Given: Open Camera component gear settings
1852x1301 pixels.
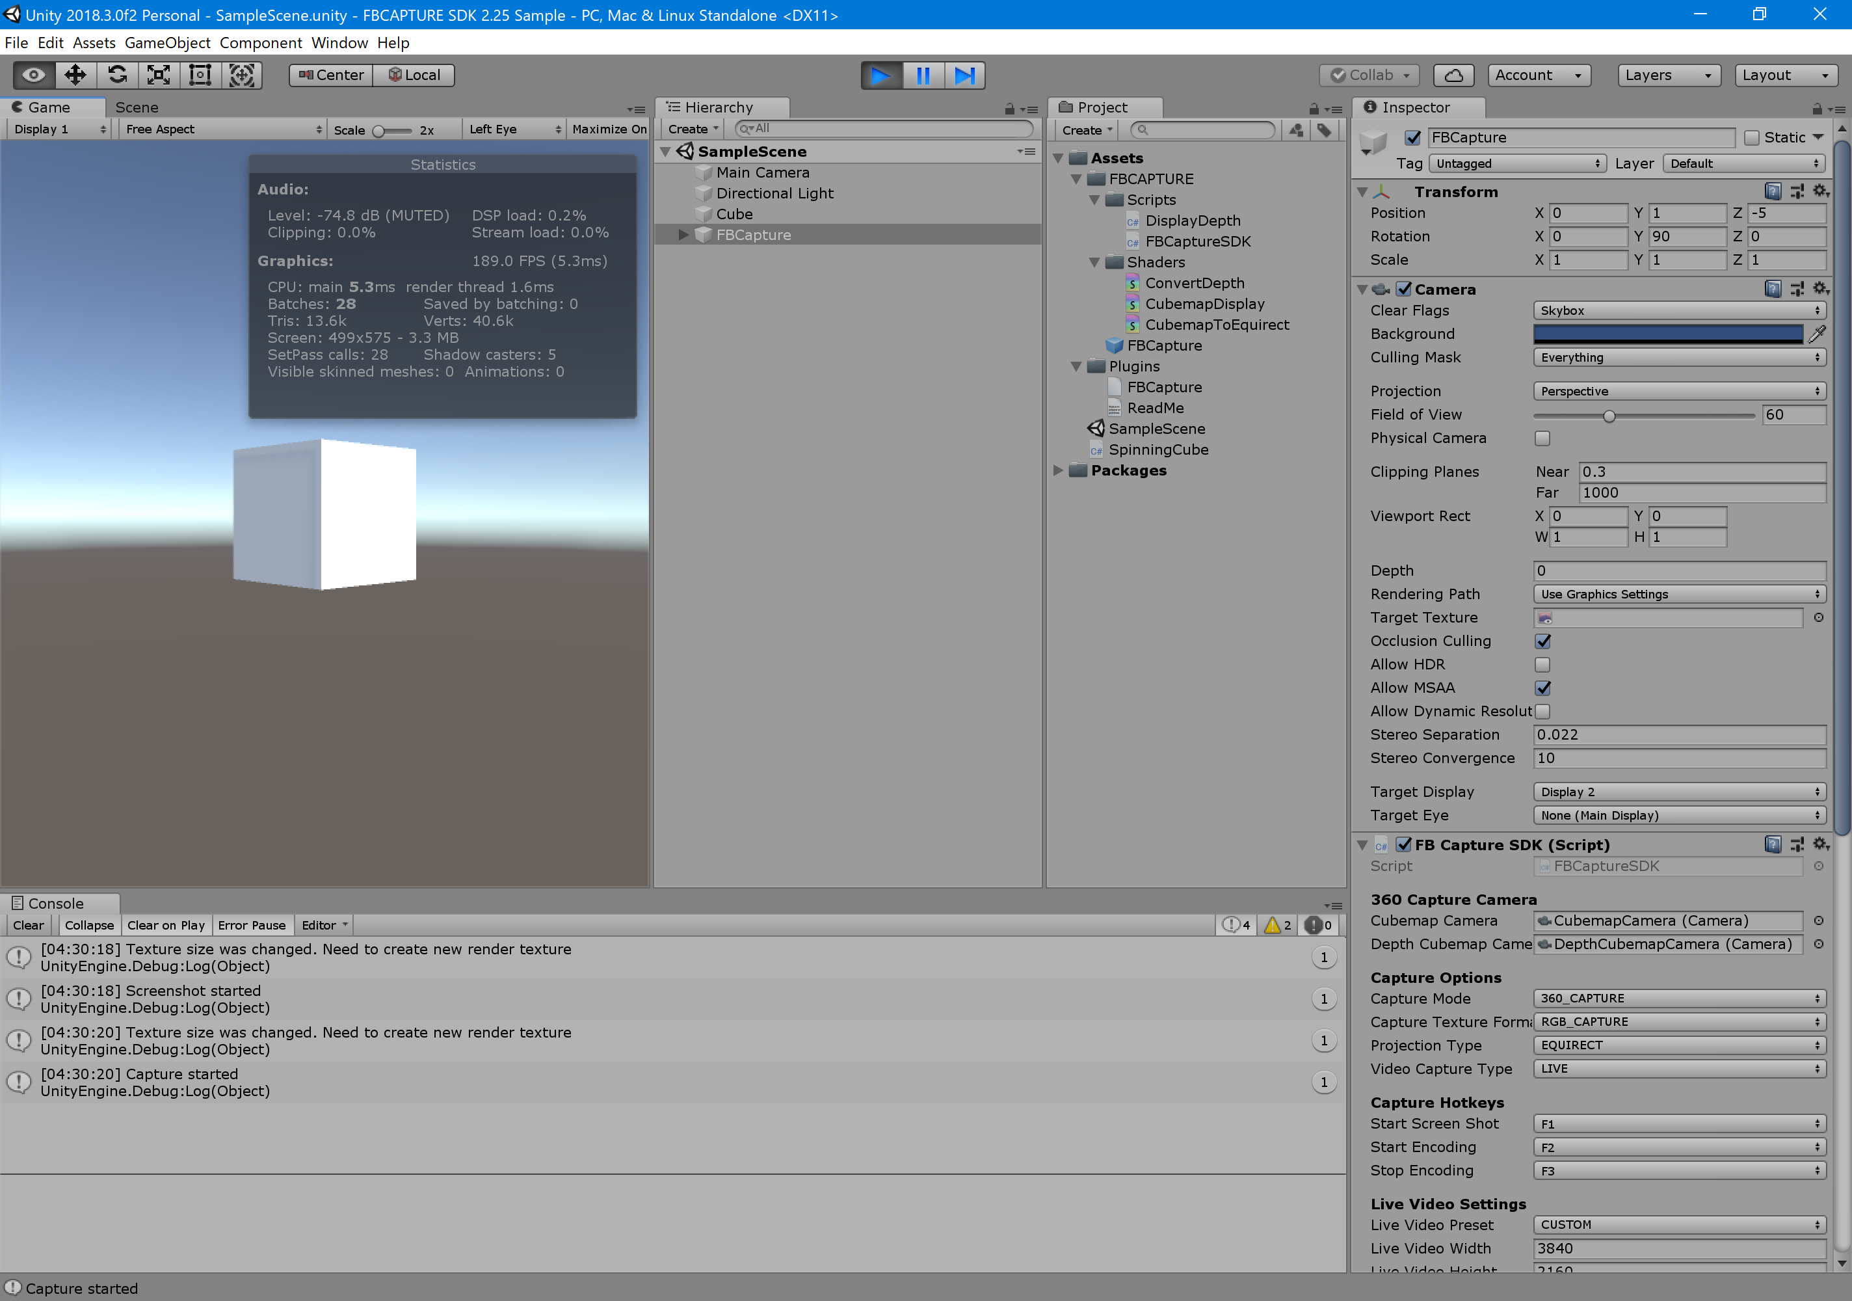Looking at the screenshot, I should [1821, 288].
